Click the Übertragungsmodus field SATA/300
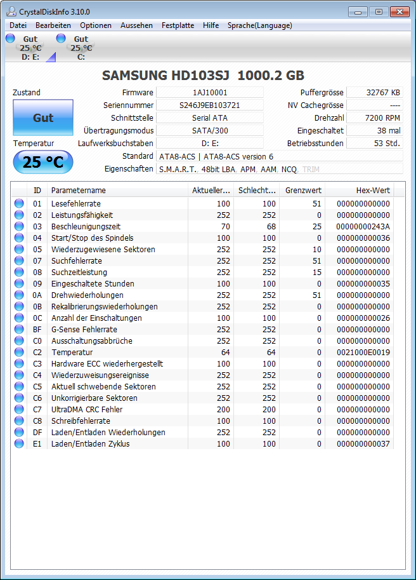Screen dimensions: 416x580 pos(210,131)
